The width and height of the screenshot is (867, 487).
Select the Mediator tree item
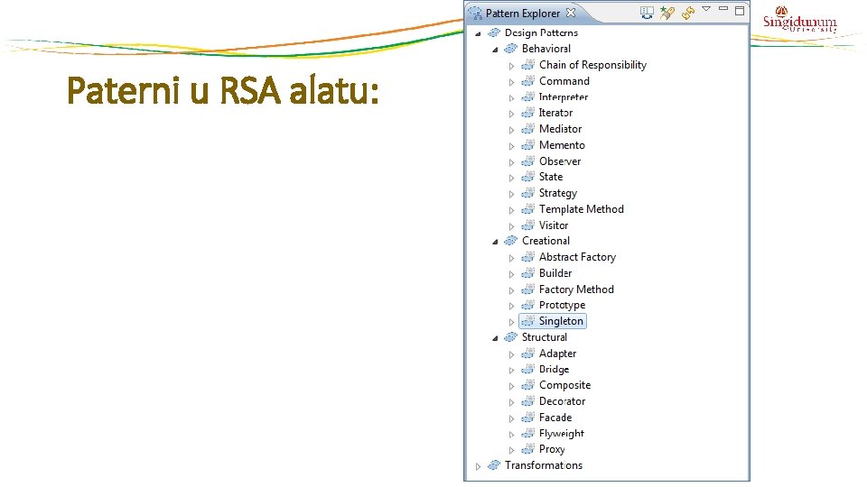pos(560,129)
